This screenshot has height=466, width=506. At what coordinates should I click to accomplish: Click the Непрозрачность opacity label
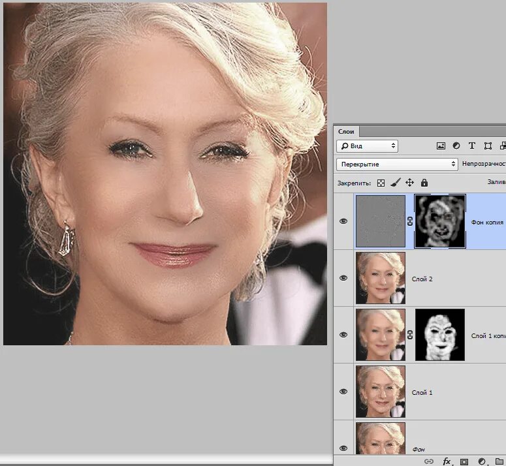point(484,164)
